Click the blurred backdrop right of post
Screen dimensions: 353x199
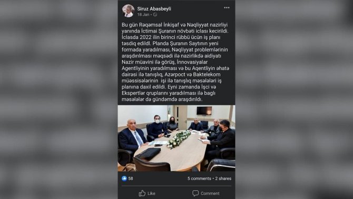(294, 100)
